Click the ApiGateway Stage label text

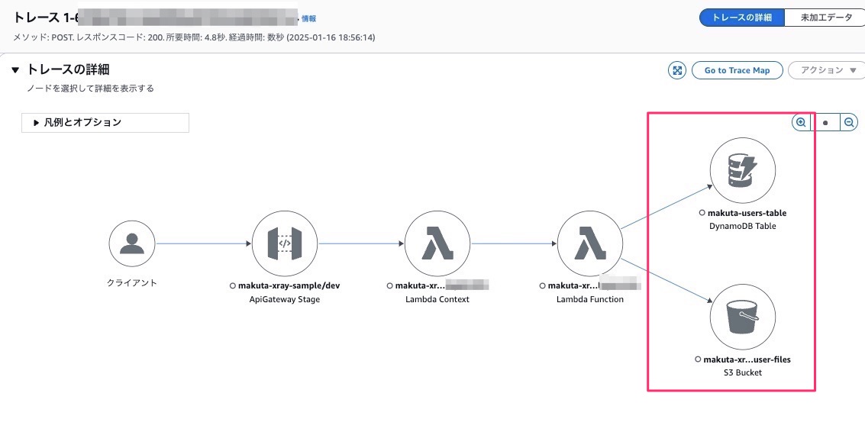[285, 299]
